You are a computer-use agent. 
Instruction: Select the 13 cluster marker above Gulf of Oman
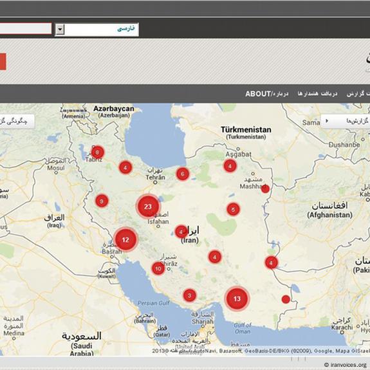coord(237,299)
